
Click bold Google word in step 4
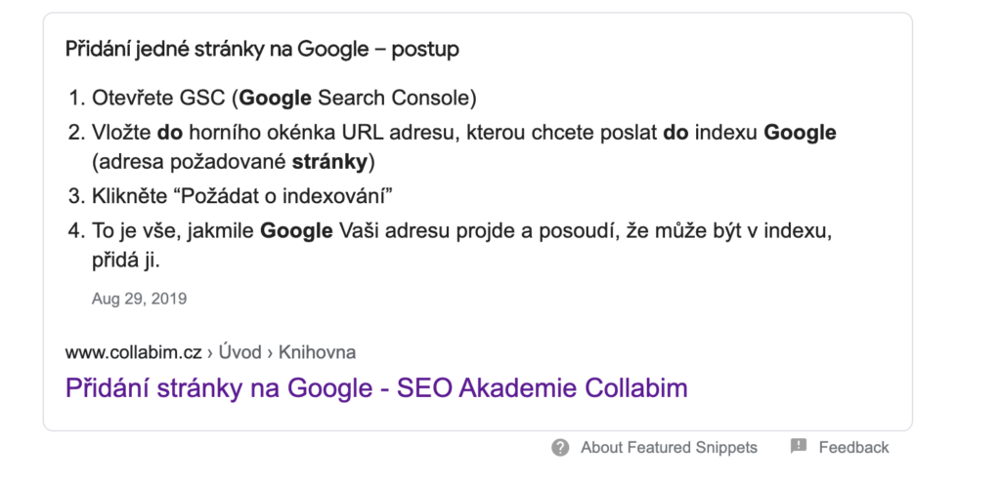[x=296, y=230]
